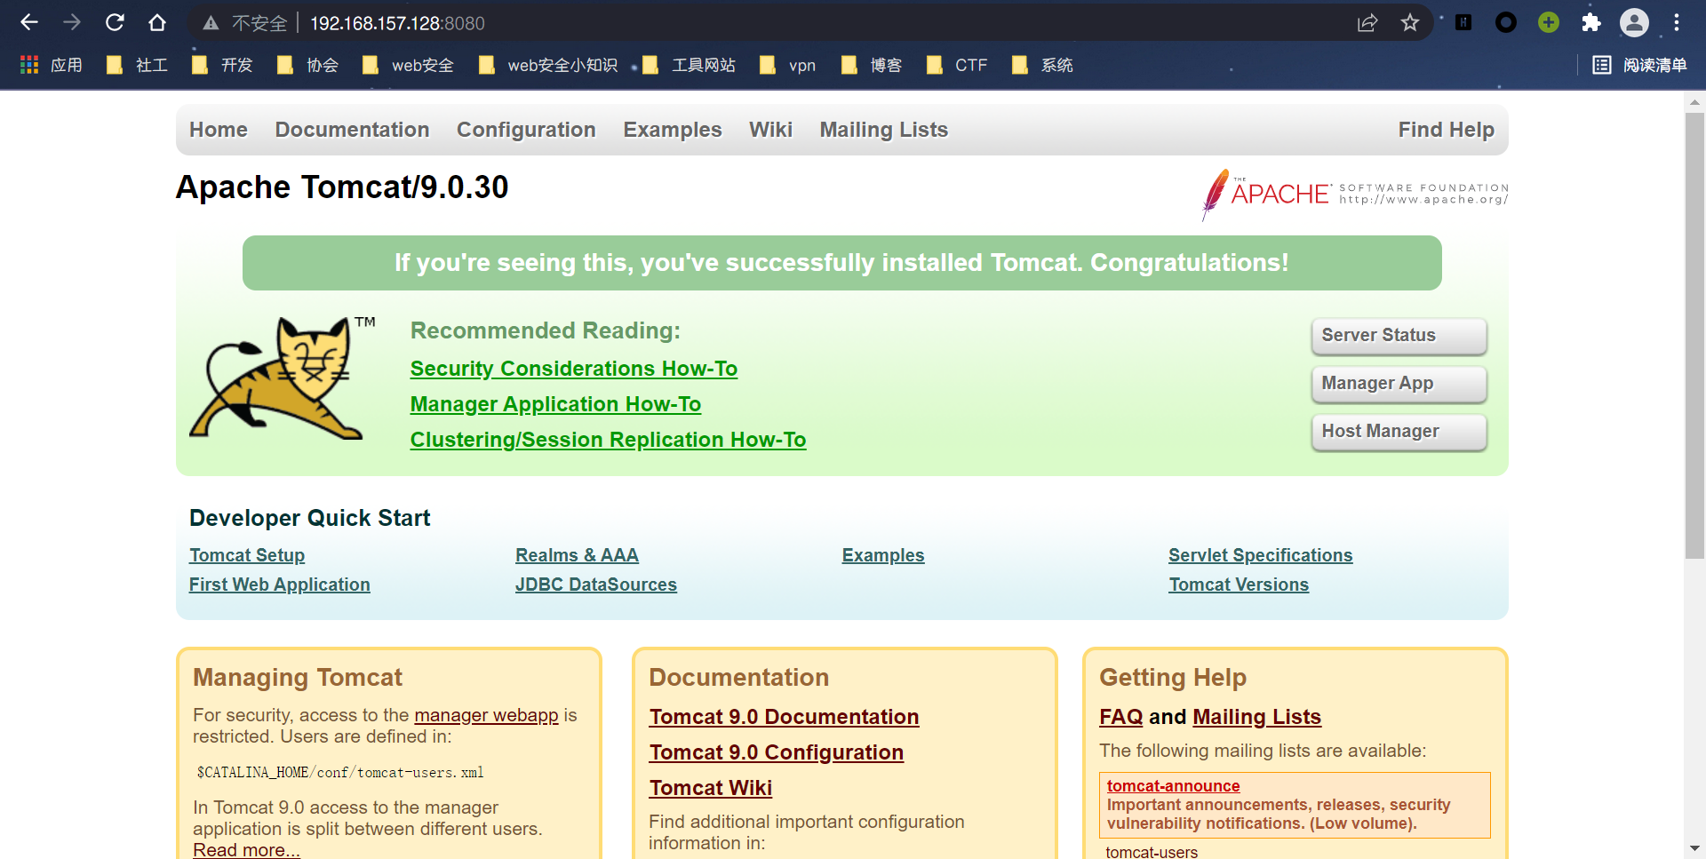
Task: Open the Servlet Specifications link
Action: point(1261,555)
